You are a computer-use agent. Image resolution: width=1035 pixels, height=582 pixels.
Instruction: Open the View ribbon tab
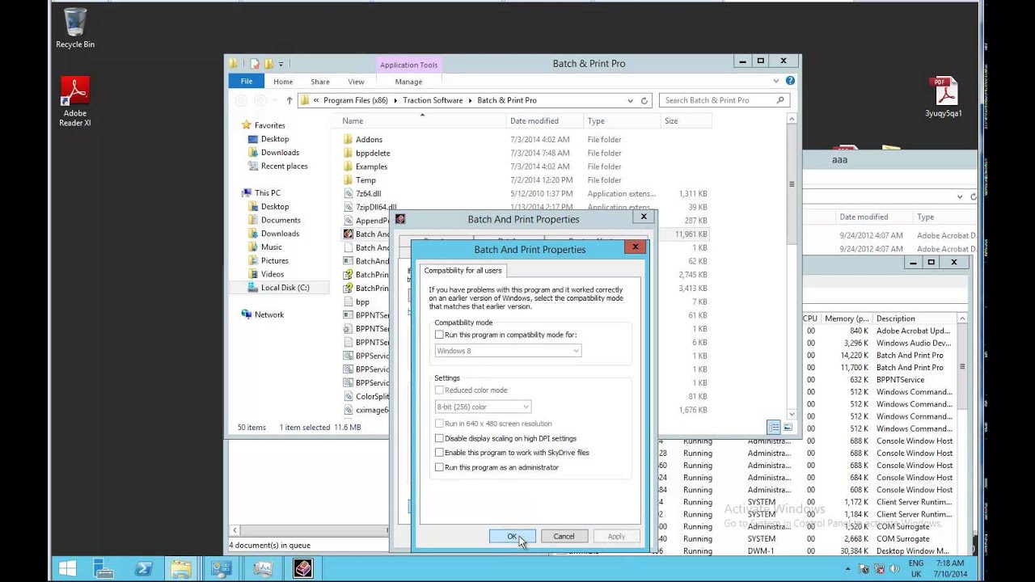[x=356, y=82]
